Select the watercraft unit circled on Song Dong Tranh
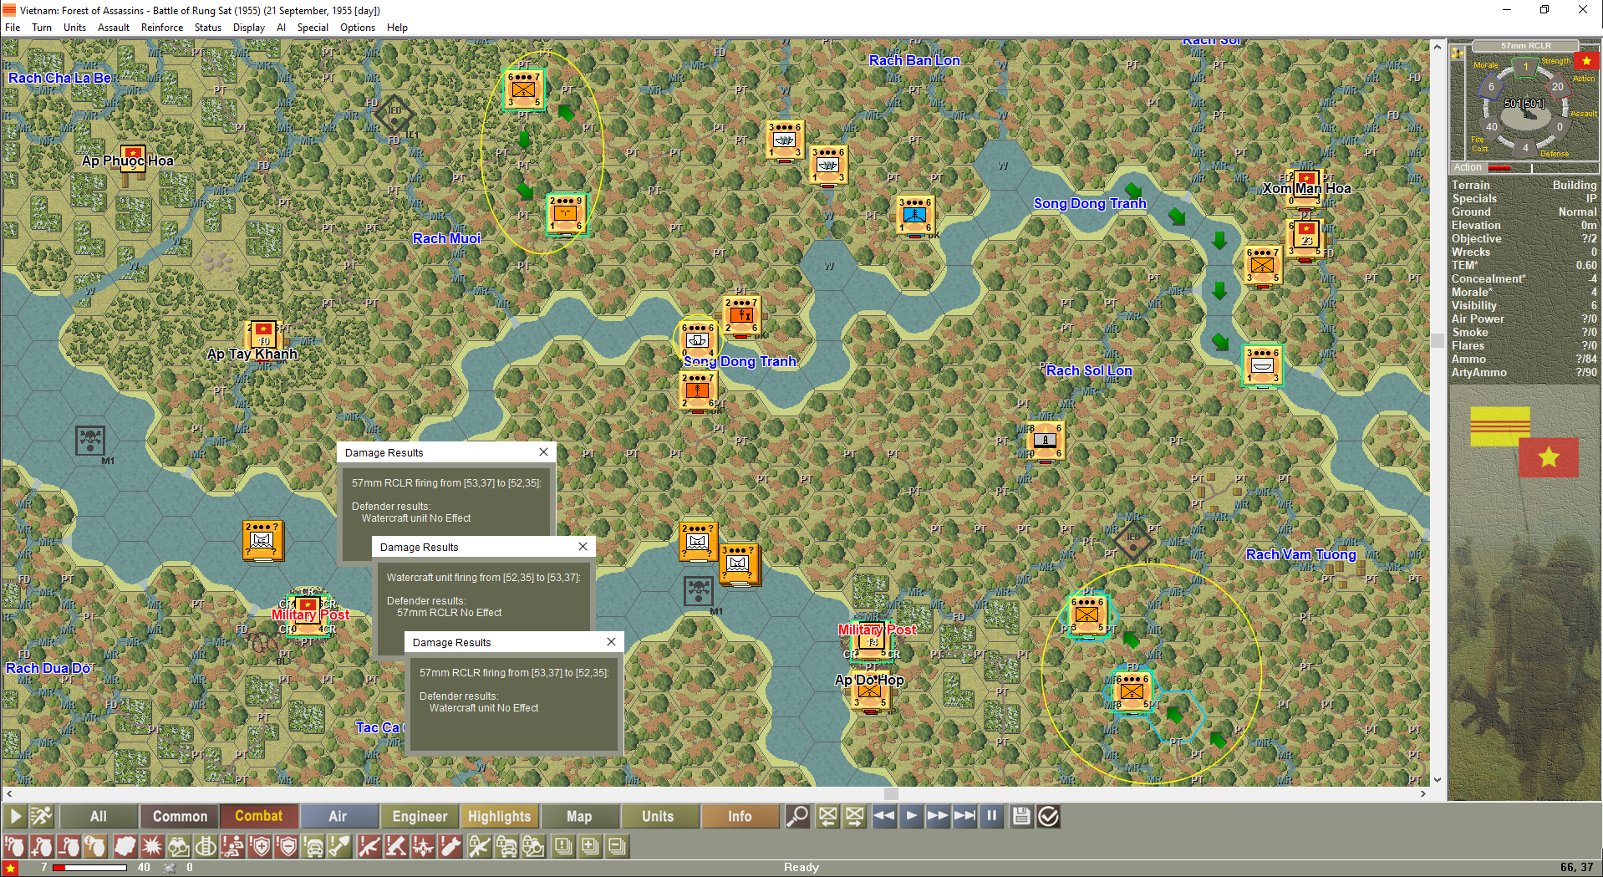This screenshot has width=1603, height=877. click(x=698, y=340)
